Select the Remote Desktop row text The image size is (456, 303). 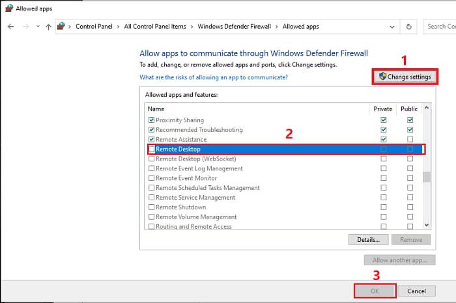(178, 149)
